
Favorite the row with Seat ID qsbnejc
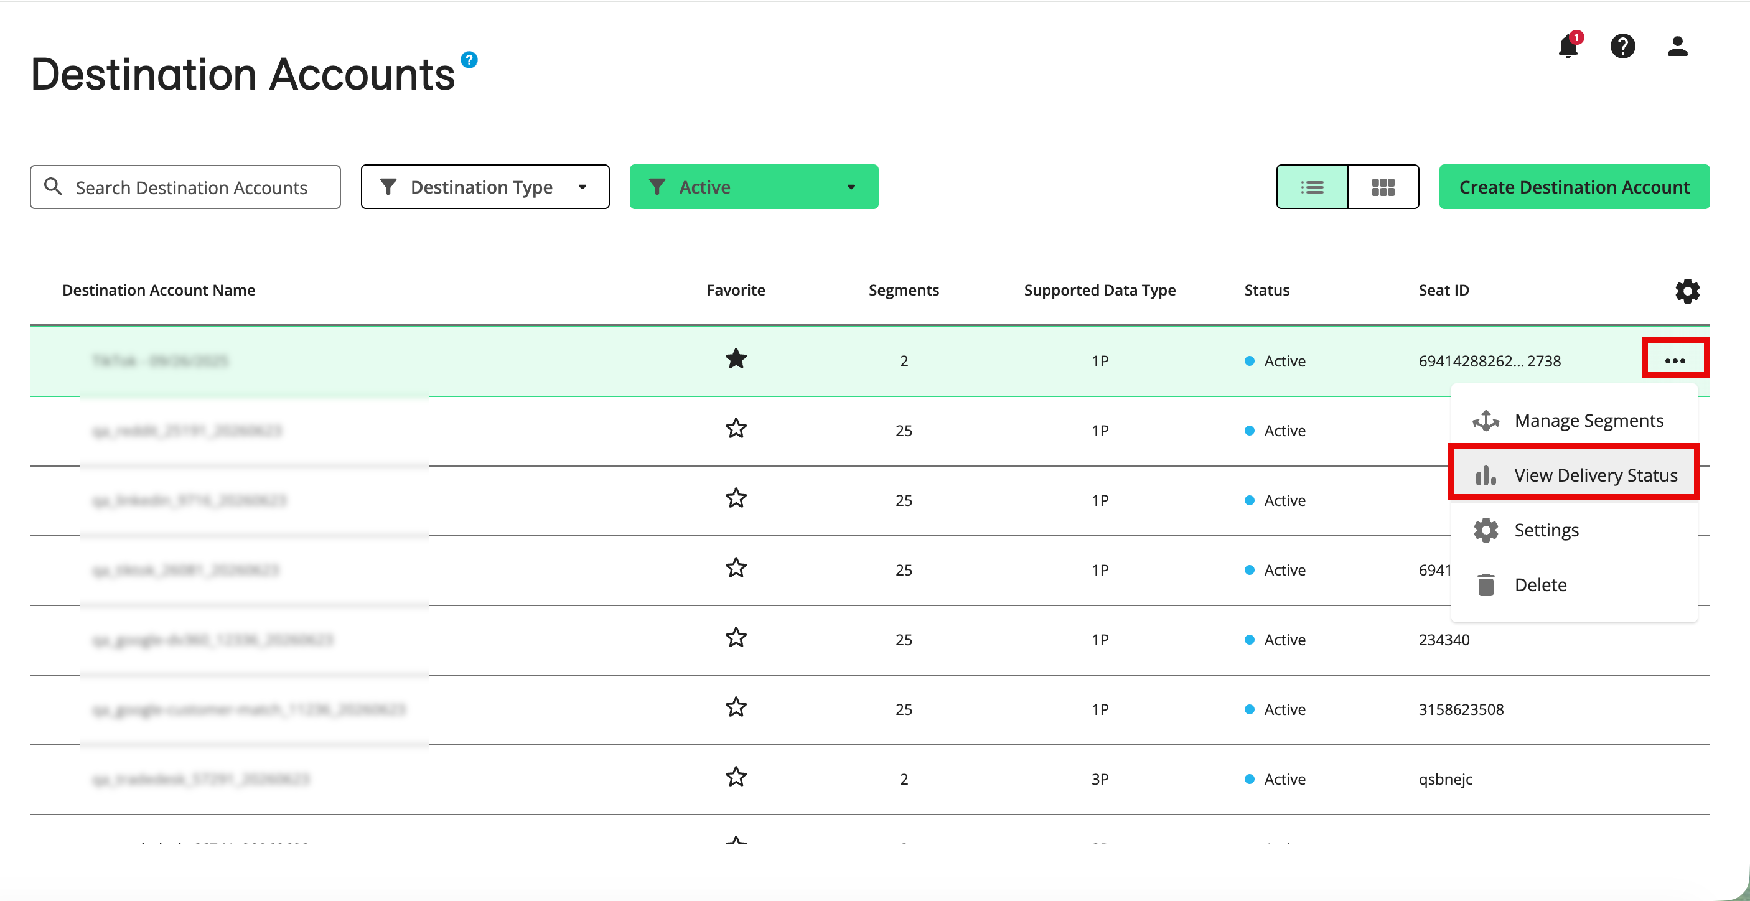(x=736, y=777)
